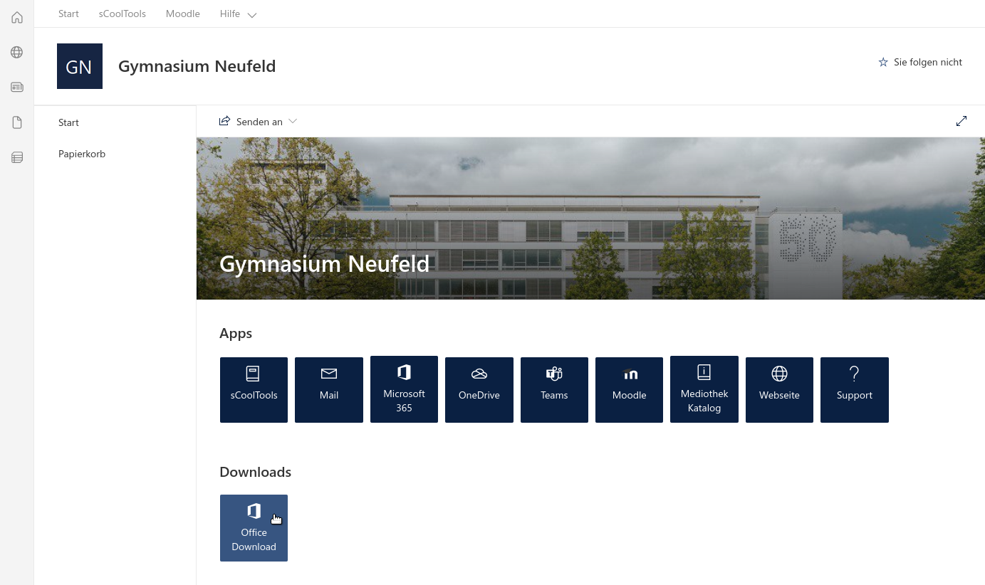This screenshot has width=985, height=585.
Task: Launch the Microsoft 365 tile
Action: [404, 389]
